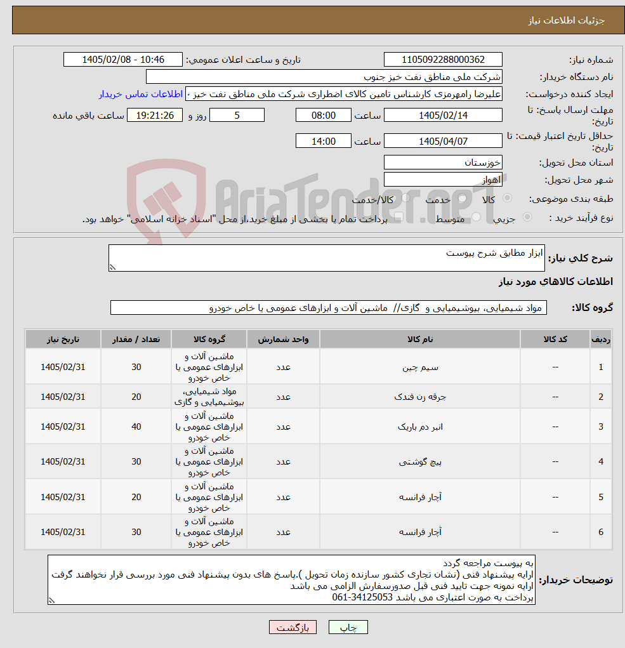Click the chemical materials group cell in row 2
Viewport: 625px width, 648px height.
209,397
